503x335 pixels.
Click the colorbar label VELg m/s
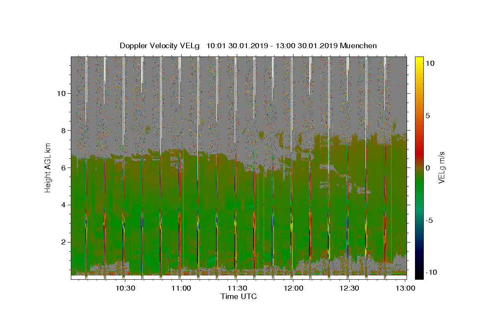(441, 167)
